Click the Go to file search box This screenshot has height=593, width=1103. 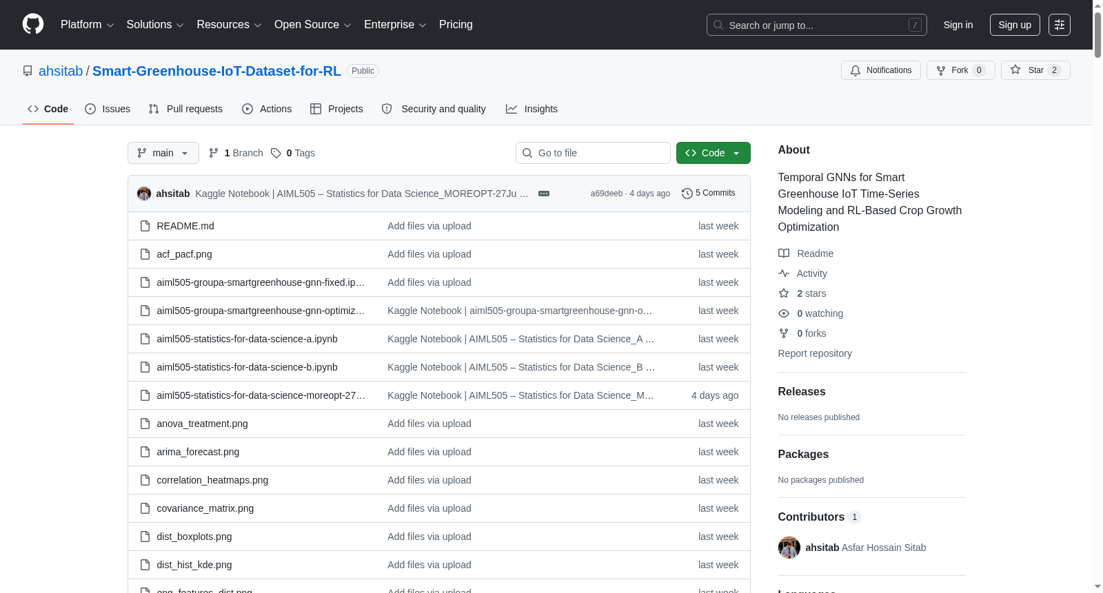point(593,153)
